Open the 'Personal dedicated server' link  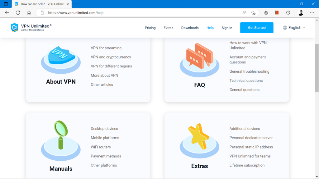point(251,138)
